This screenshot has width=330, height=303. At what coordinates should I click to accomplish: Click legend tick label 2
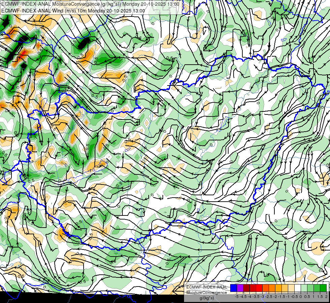coord(326,297)
